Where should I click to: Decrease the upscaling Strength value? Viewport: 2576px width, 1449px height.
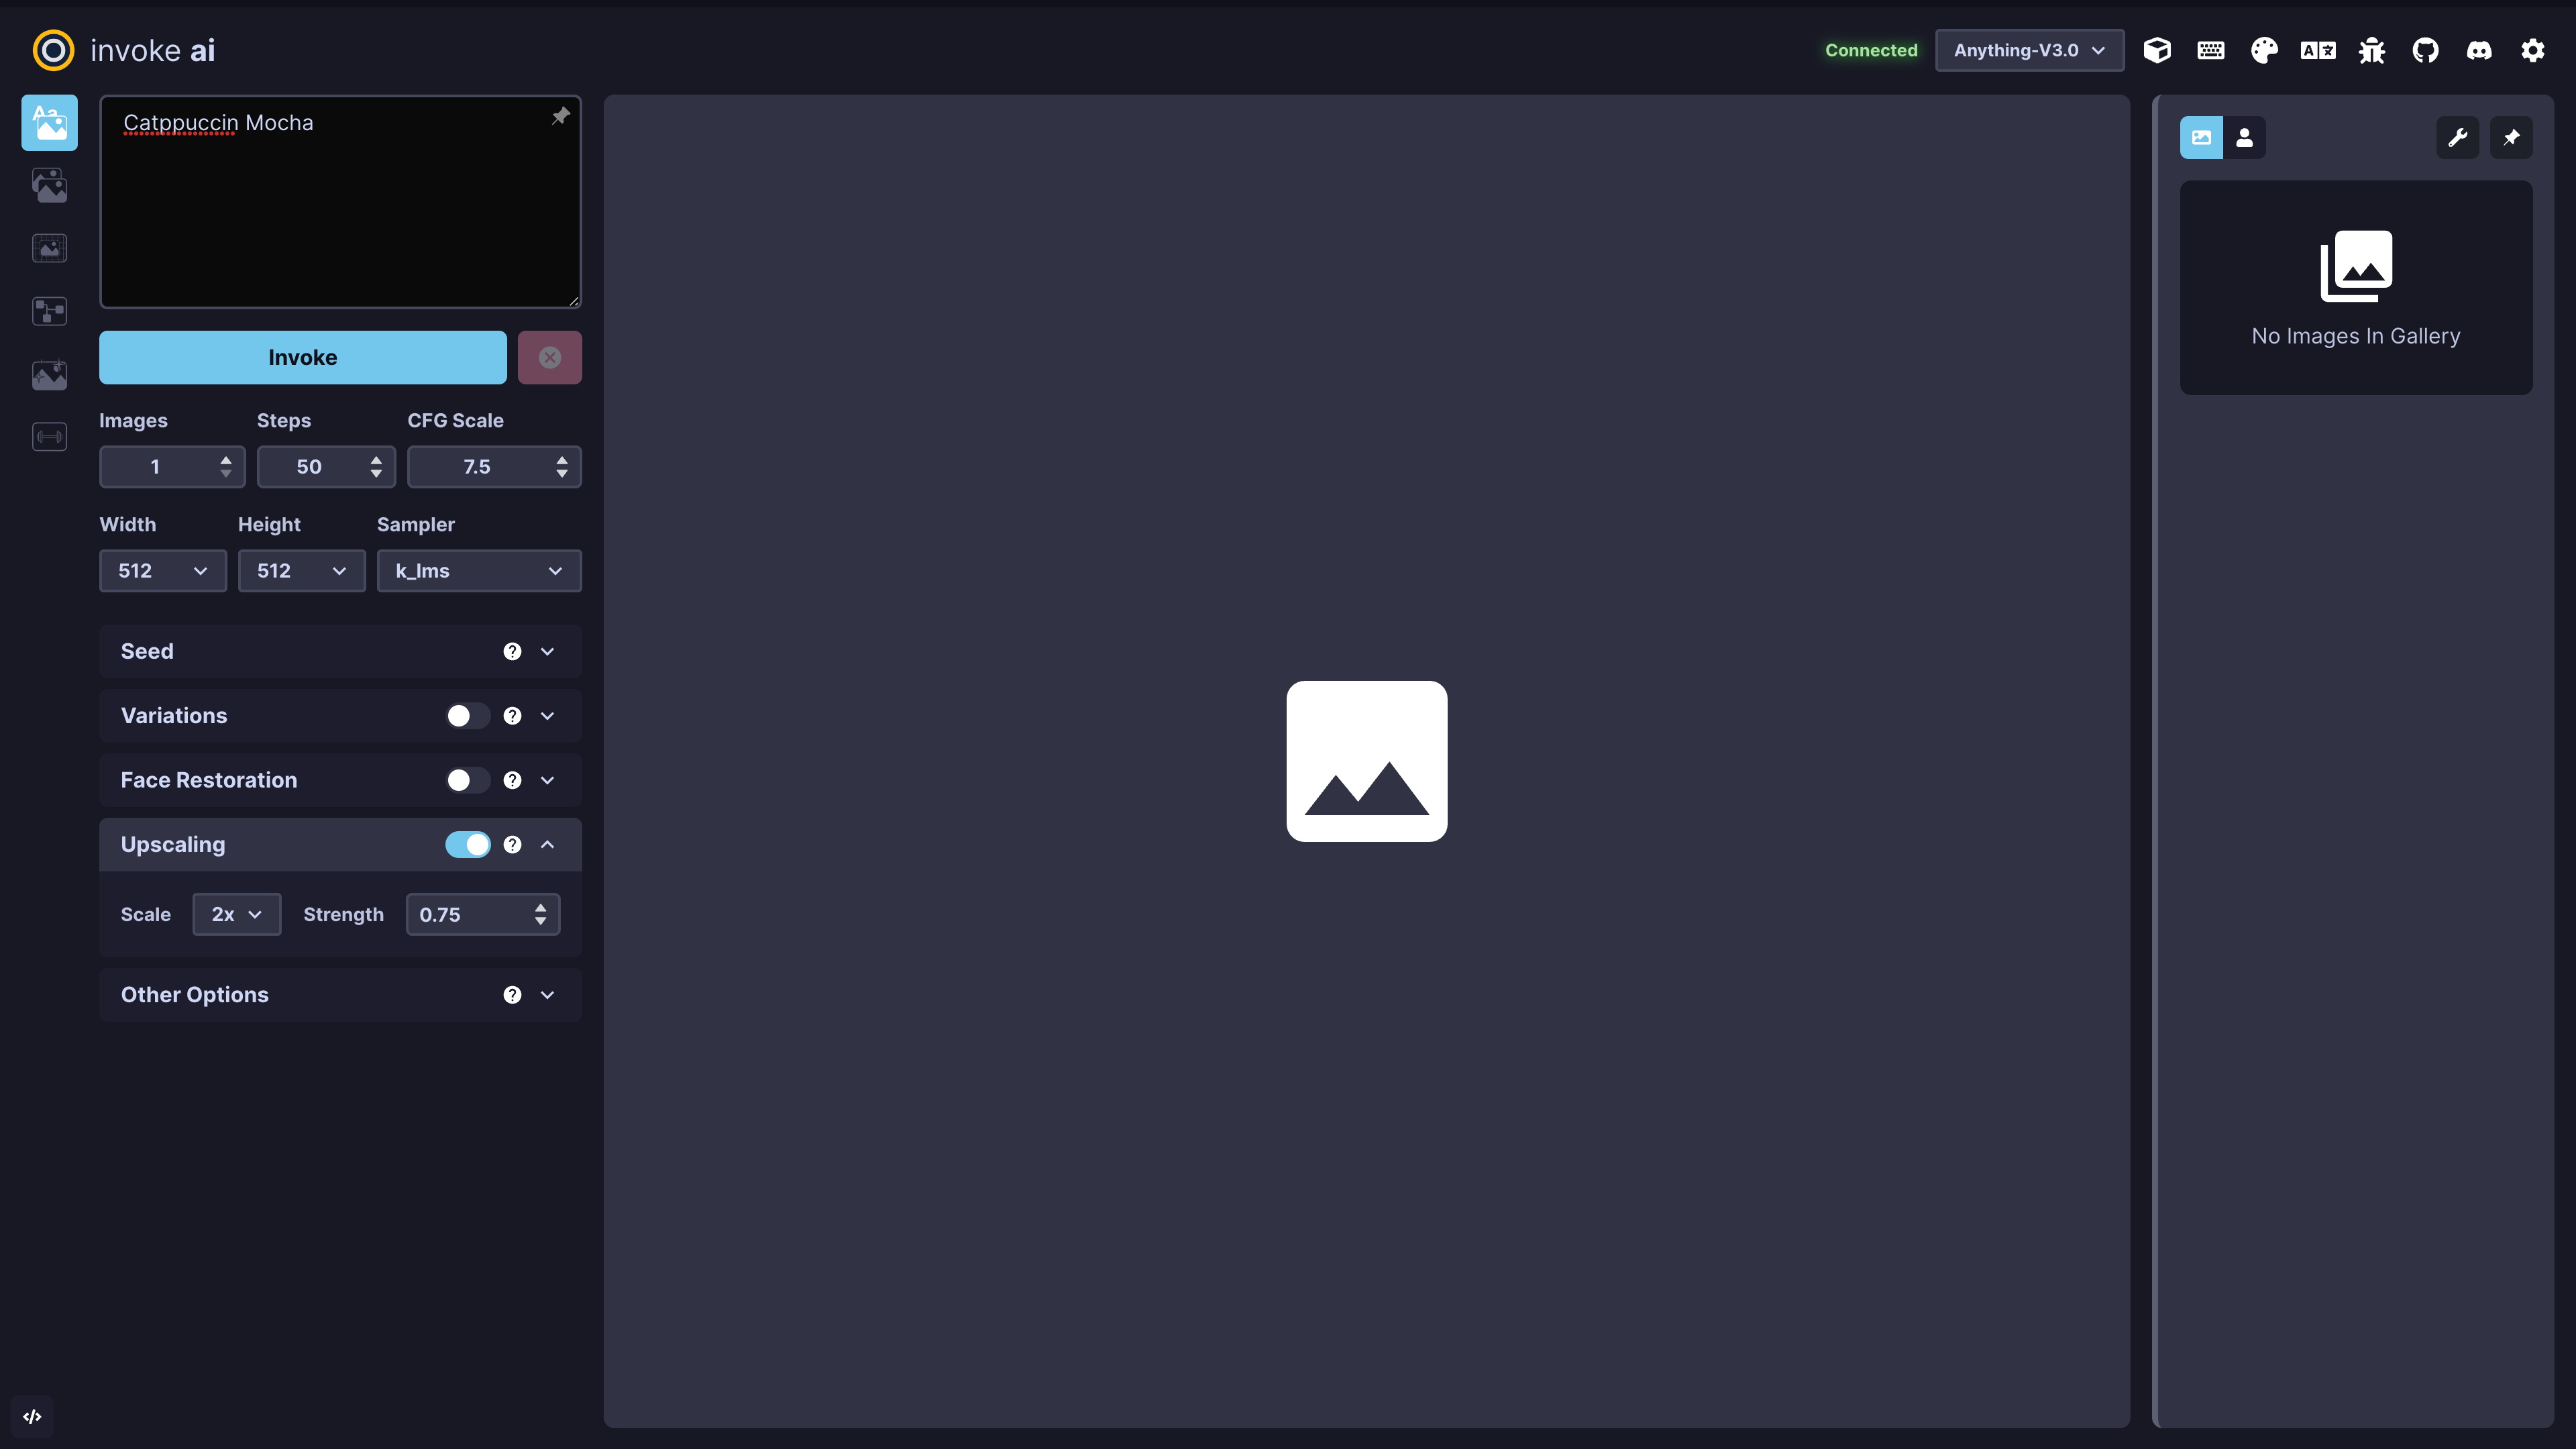point(540,922)
